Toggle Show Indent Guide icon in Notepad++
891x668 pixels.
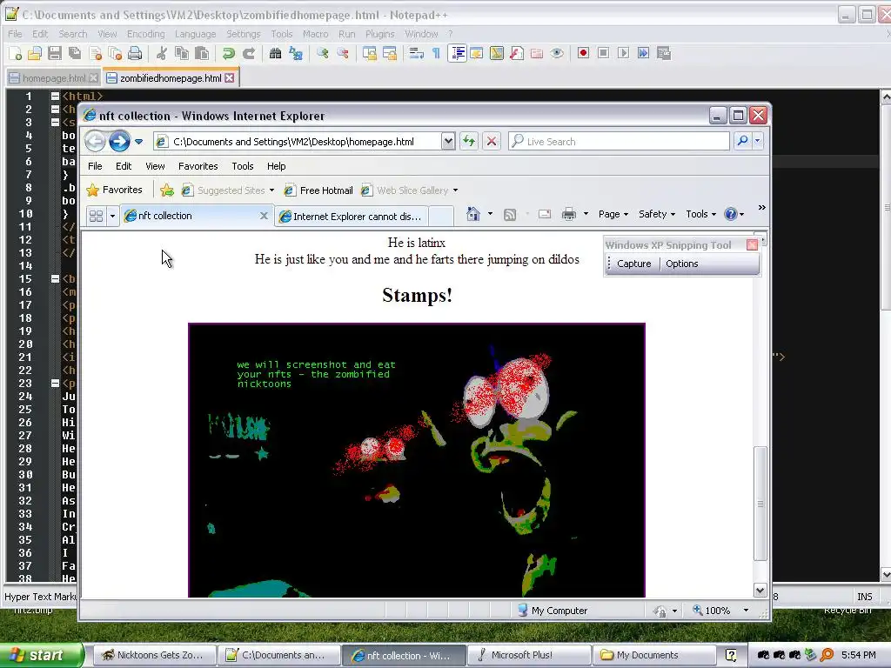458,53
